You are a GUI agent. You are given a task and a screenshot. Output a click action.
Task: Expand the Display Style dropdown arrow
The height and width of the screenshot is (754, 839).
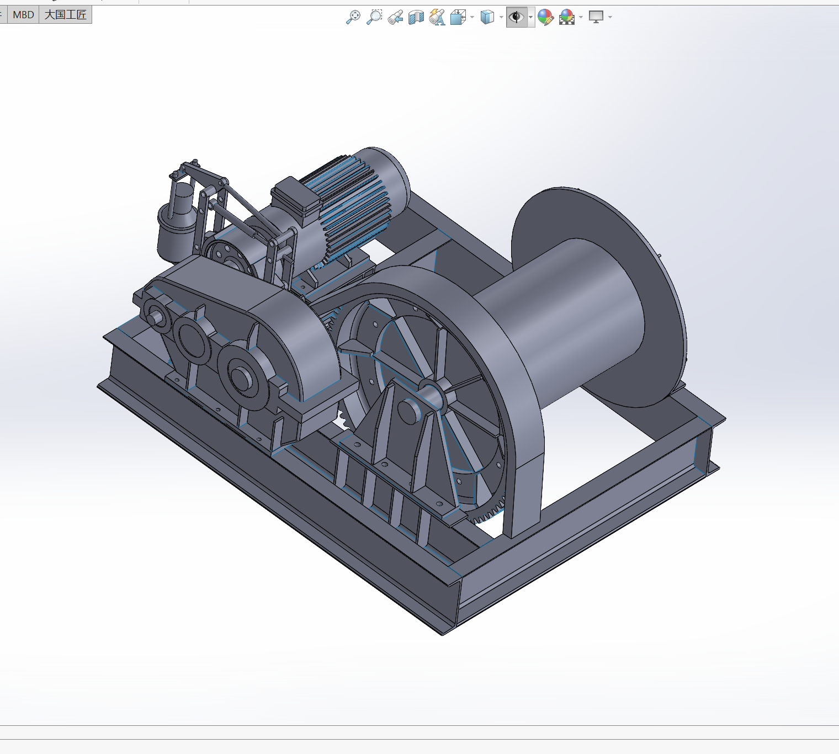click(501, 18)
